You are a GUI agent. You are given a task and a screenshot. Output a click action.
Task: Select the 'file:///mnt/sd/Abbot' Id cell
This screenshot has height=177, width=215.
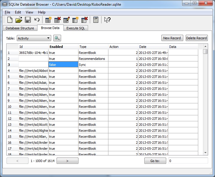pos(34,71)
